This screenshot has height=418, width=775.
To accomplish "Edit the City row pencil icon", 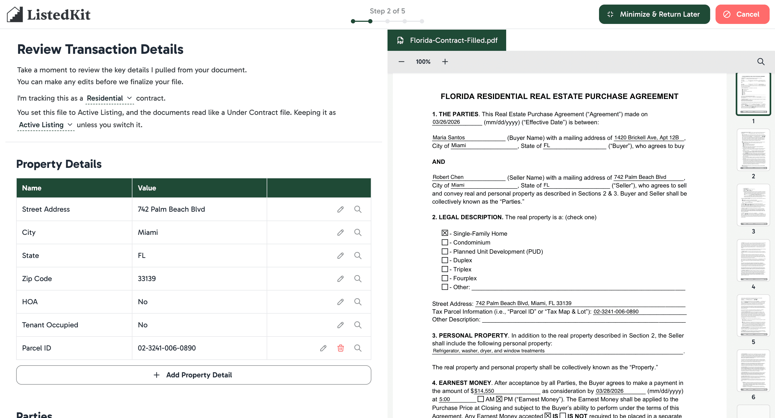I will pos(340,232).
